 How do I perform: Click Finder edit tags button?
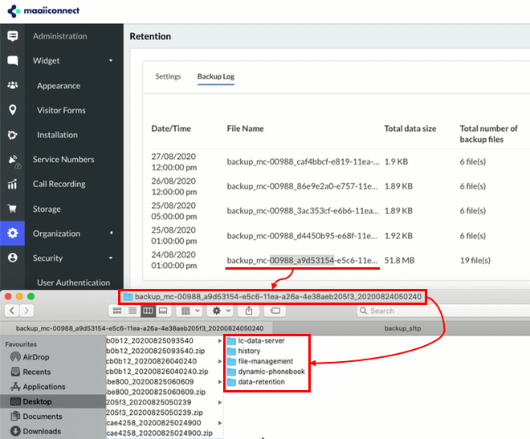(x=275, y=311)
